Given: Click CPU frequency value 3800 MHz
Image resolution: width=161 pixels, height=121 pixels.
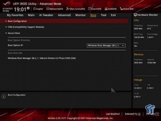Looking at the screenshot, I should [x=138, y=29].
